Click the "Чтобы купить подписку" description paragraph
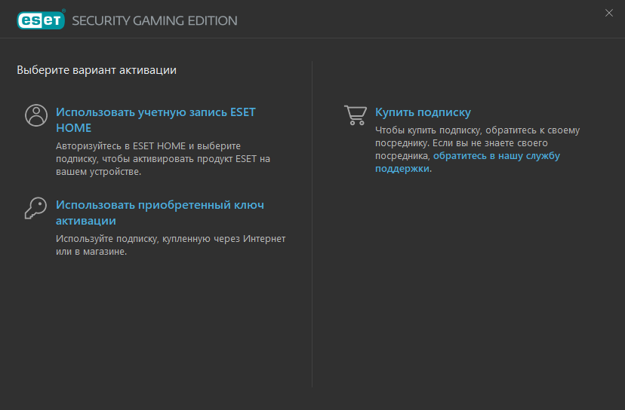The image size is (625, 410). click(478, 149)
